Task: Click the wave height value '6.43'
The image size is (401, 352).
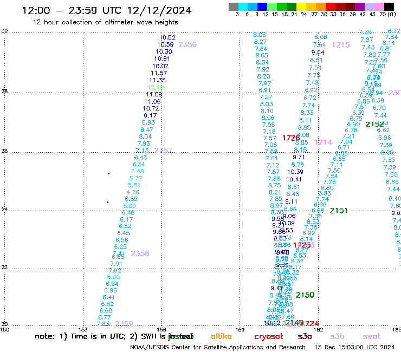Action: coord(141,158)
